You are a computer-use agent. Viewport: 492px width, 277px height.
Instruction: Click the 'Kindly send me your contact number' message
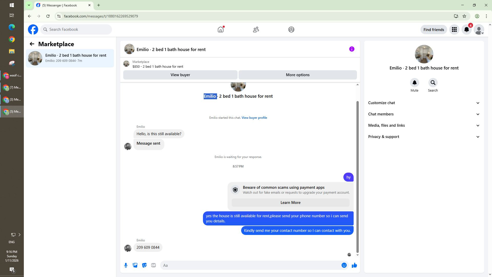pyautogui.click(x=297, y=231)
